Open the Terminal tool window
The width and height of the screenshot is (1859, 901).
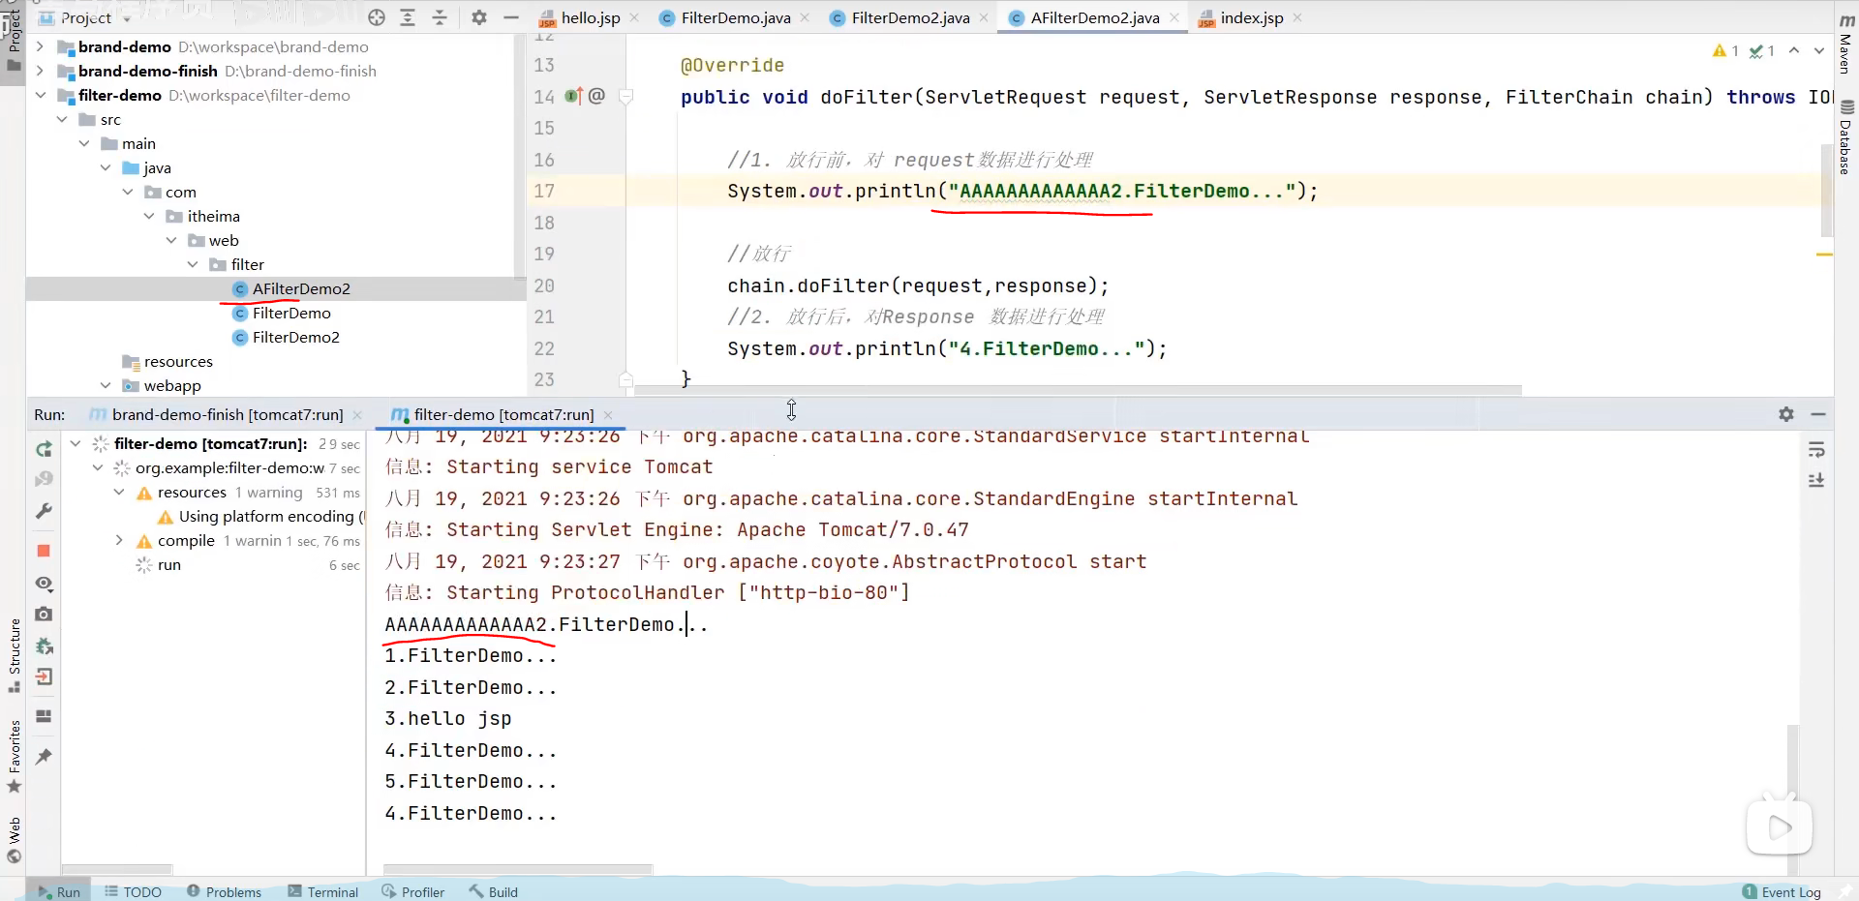322,891
